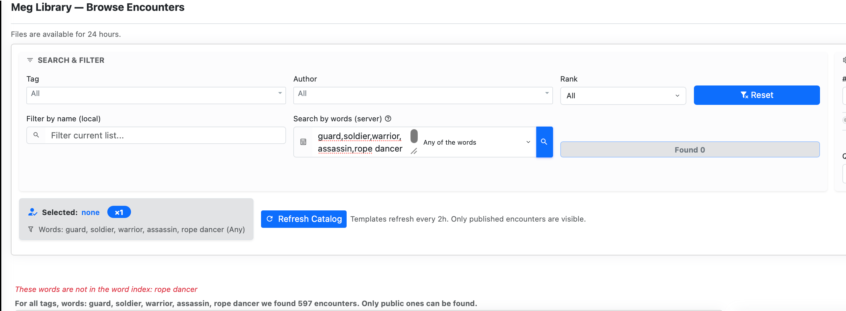The width and height of the screenshot is (846, 311).
Task: Click the gear icon at right panel edge
Action: [x=844, y=60]
